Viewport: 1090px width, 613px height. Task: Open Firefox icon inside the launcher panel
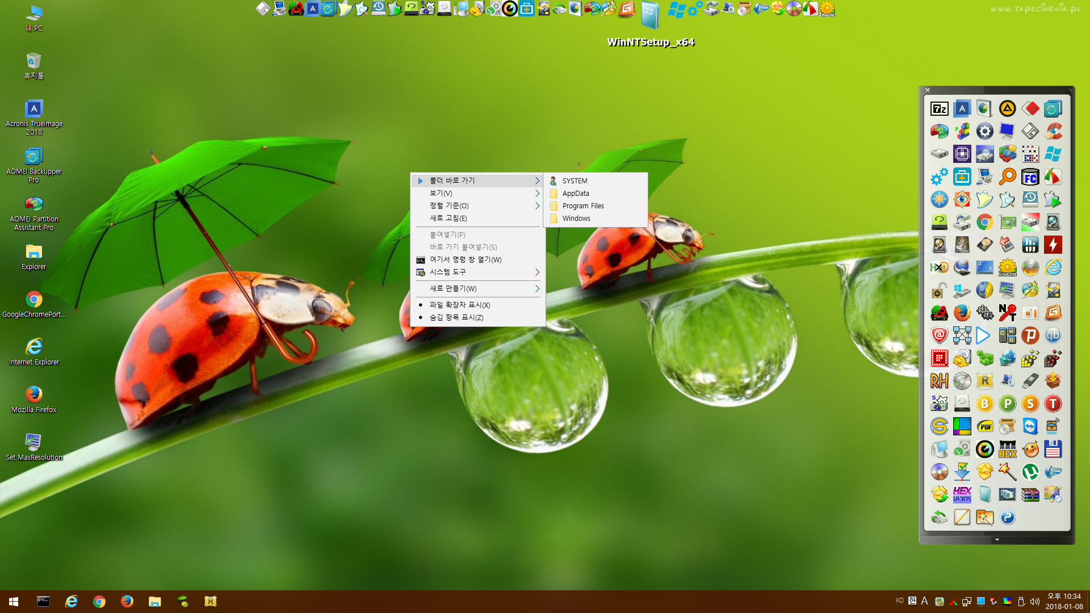pyautogui.click(x=962, y=313)
